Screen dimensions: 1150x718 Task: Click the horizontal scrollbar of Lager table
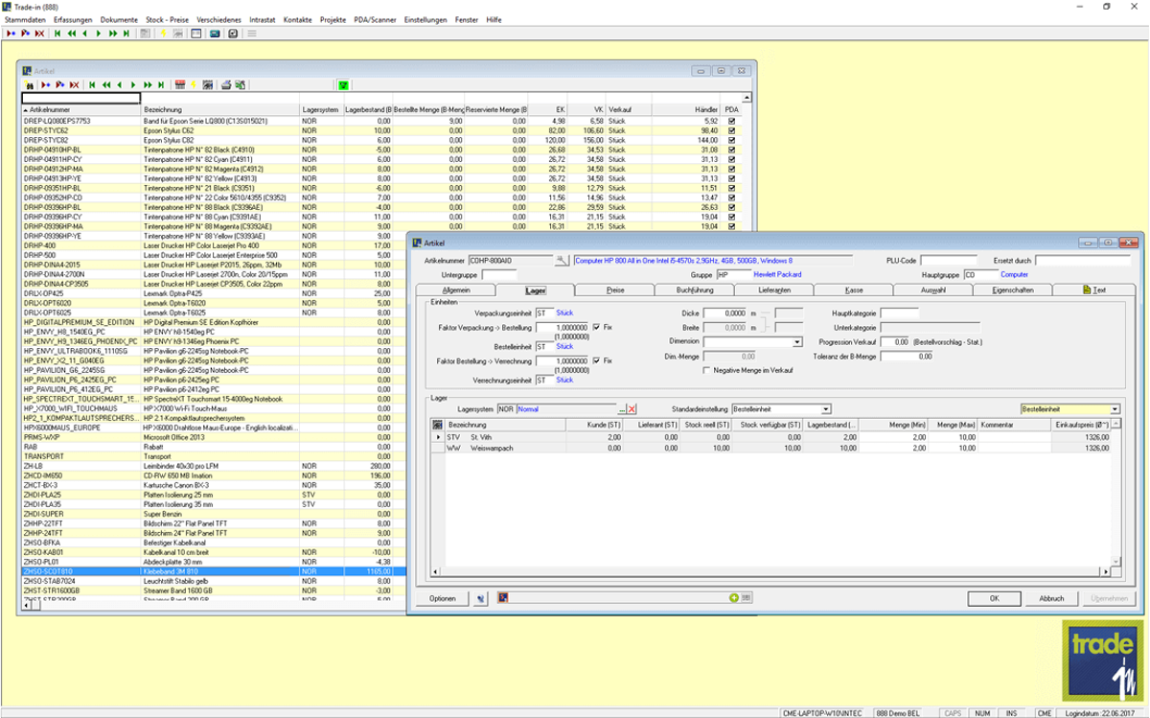(x=772, y=572)
